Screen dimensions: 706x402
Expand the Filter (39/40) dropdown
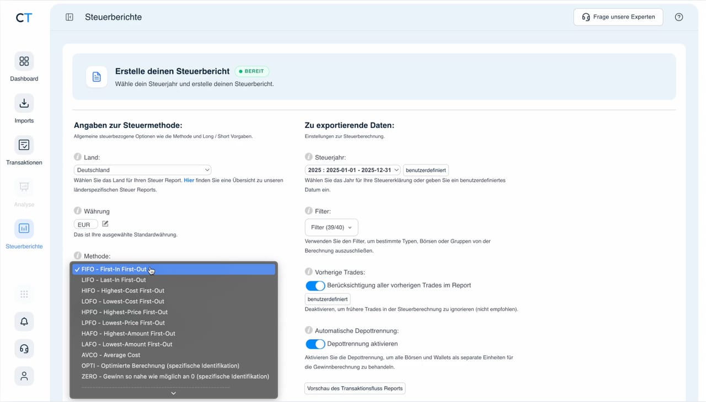tap(331, 227)
